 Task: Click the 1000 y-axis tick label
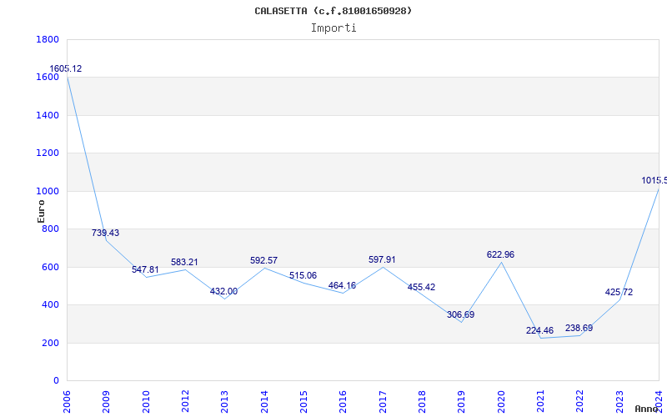47,191
